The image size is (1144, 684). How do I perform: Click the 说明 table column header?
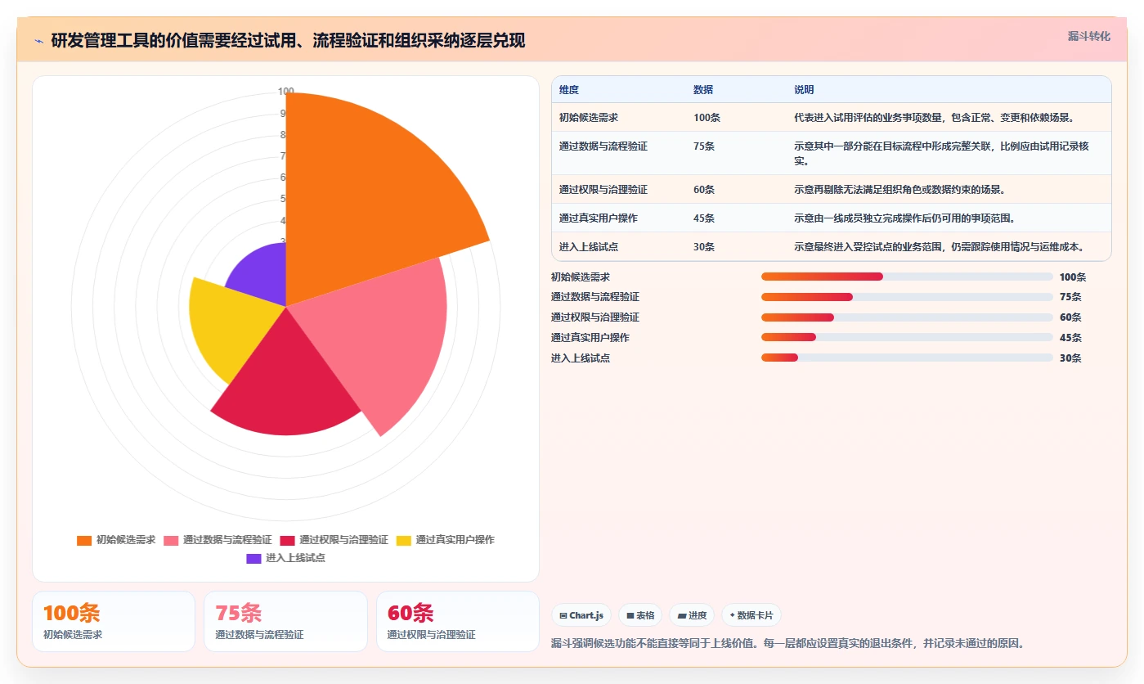[x=804, y=90]
